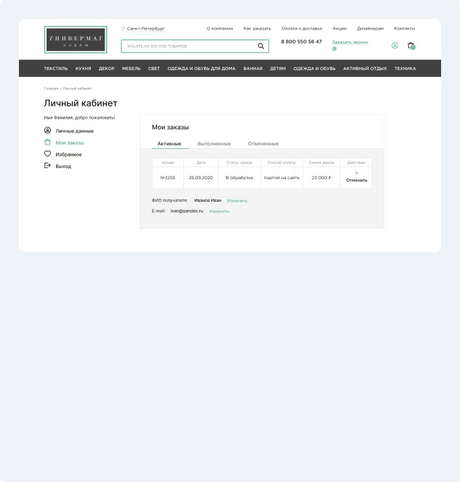This screenshot has width=460, height=482.
Task: Click the Статус заказа column header
Action: click(239, 163)
